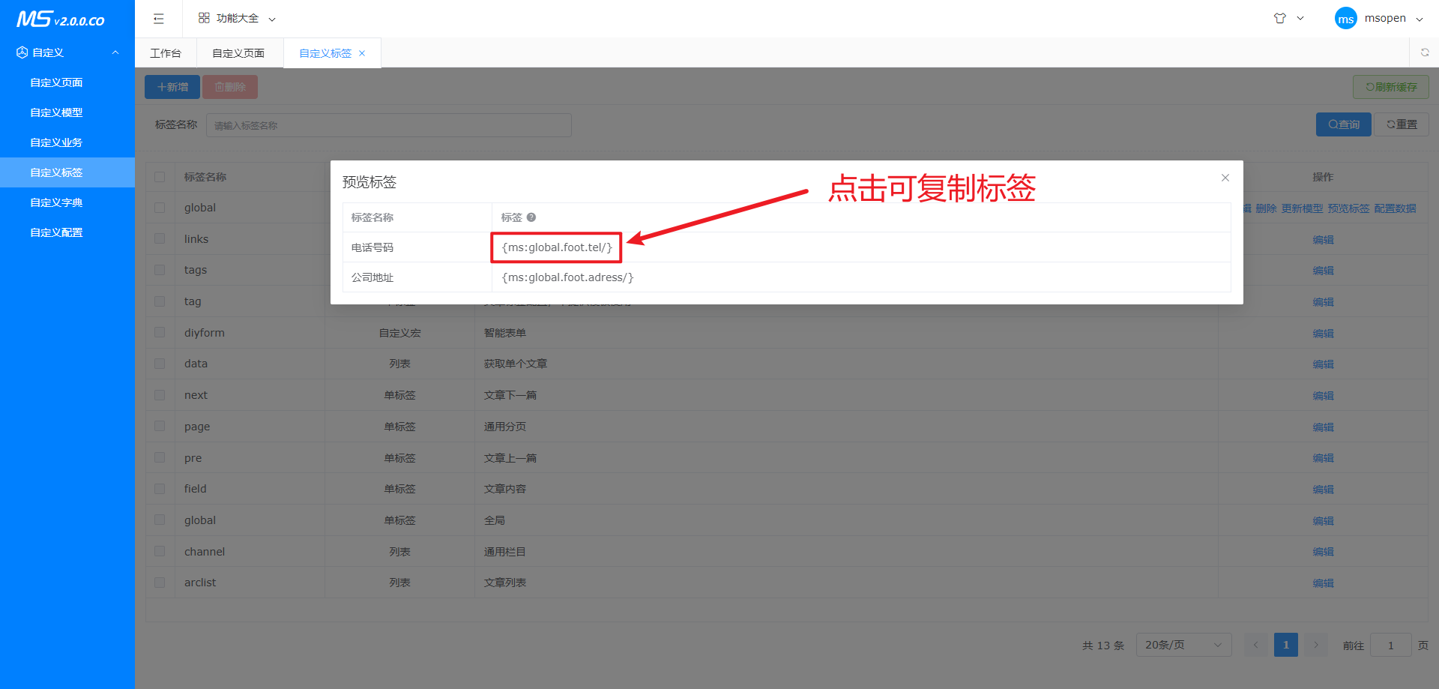Click the theme shirt icon in header
The width and height of the screenshot is (1439, 689).
pyautogui.click(x=1280, y=19)
